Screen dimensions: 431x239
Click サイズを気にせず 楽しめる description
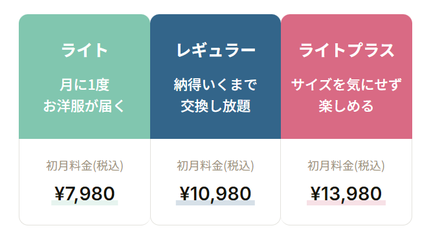346,95
